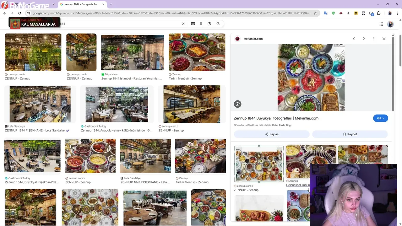Screen dimensions: 402x226
Task: Reload the current Google page
Action: [x=19, y=13]
